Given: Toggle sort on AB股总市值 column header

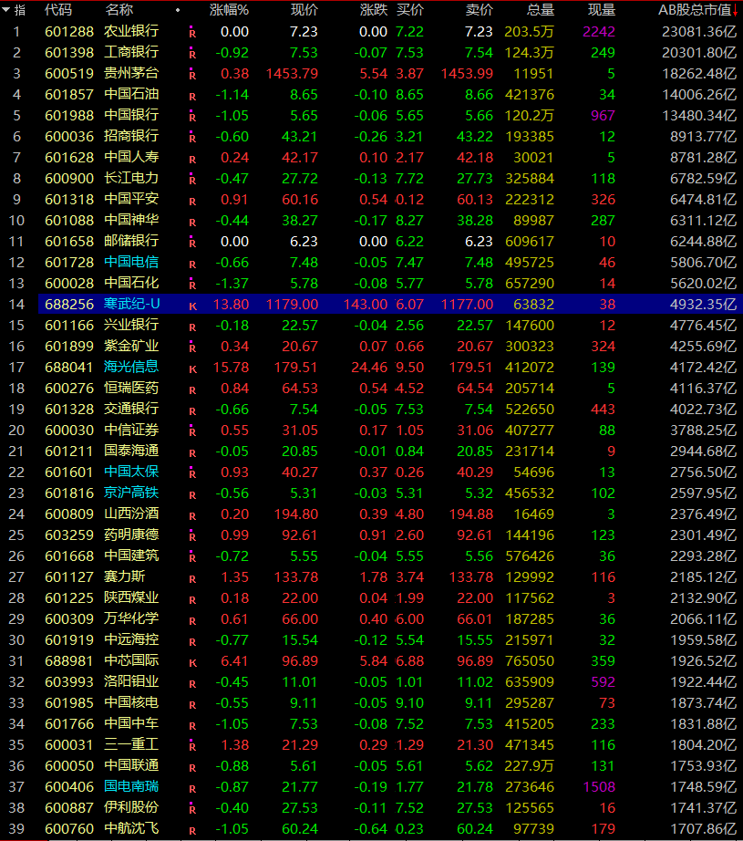Looking at the screenshot, I should pyautogui.click(x=695, y=10).
